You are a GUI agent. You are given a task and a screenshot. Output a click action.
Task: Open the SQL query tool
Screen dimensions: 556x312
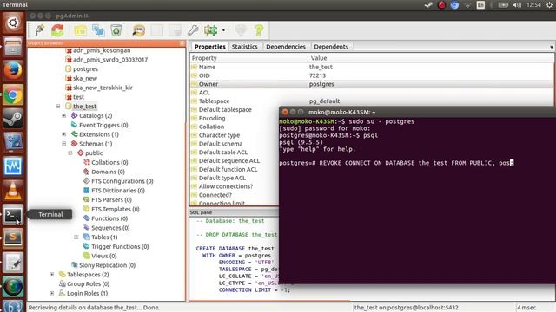[x=139, y=30]
